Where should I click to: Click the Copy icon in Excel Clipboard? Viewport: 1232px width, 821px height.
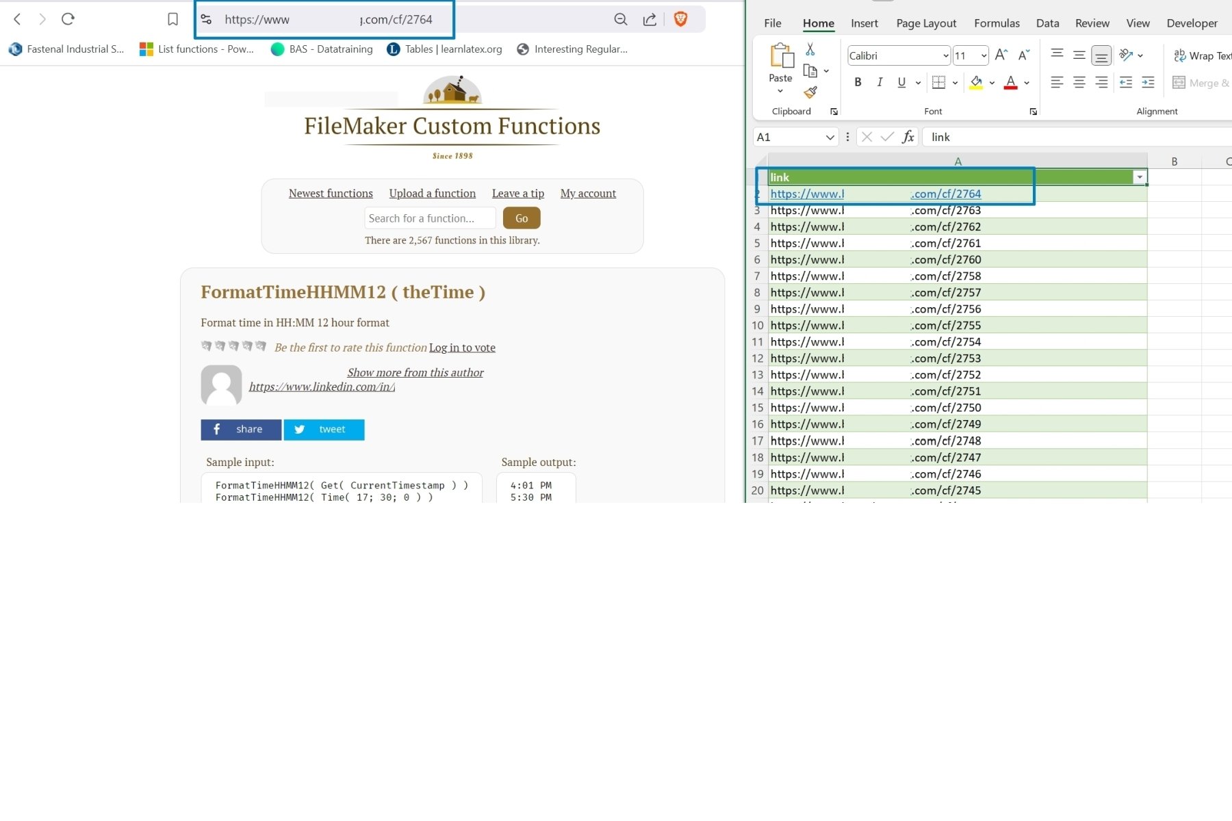pos(810,70)
